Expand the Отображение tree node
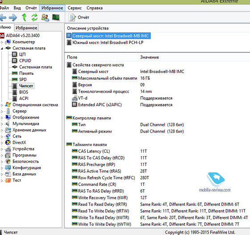This screenshot has width=250, height=235. coord(2,118)
